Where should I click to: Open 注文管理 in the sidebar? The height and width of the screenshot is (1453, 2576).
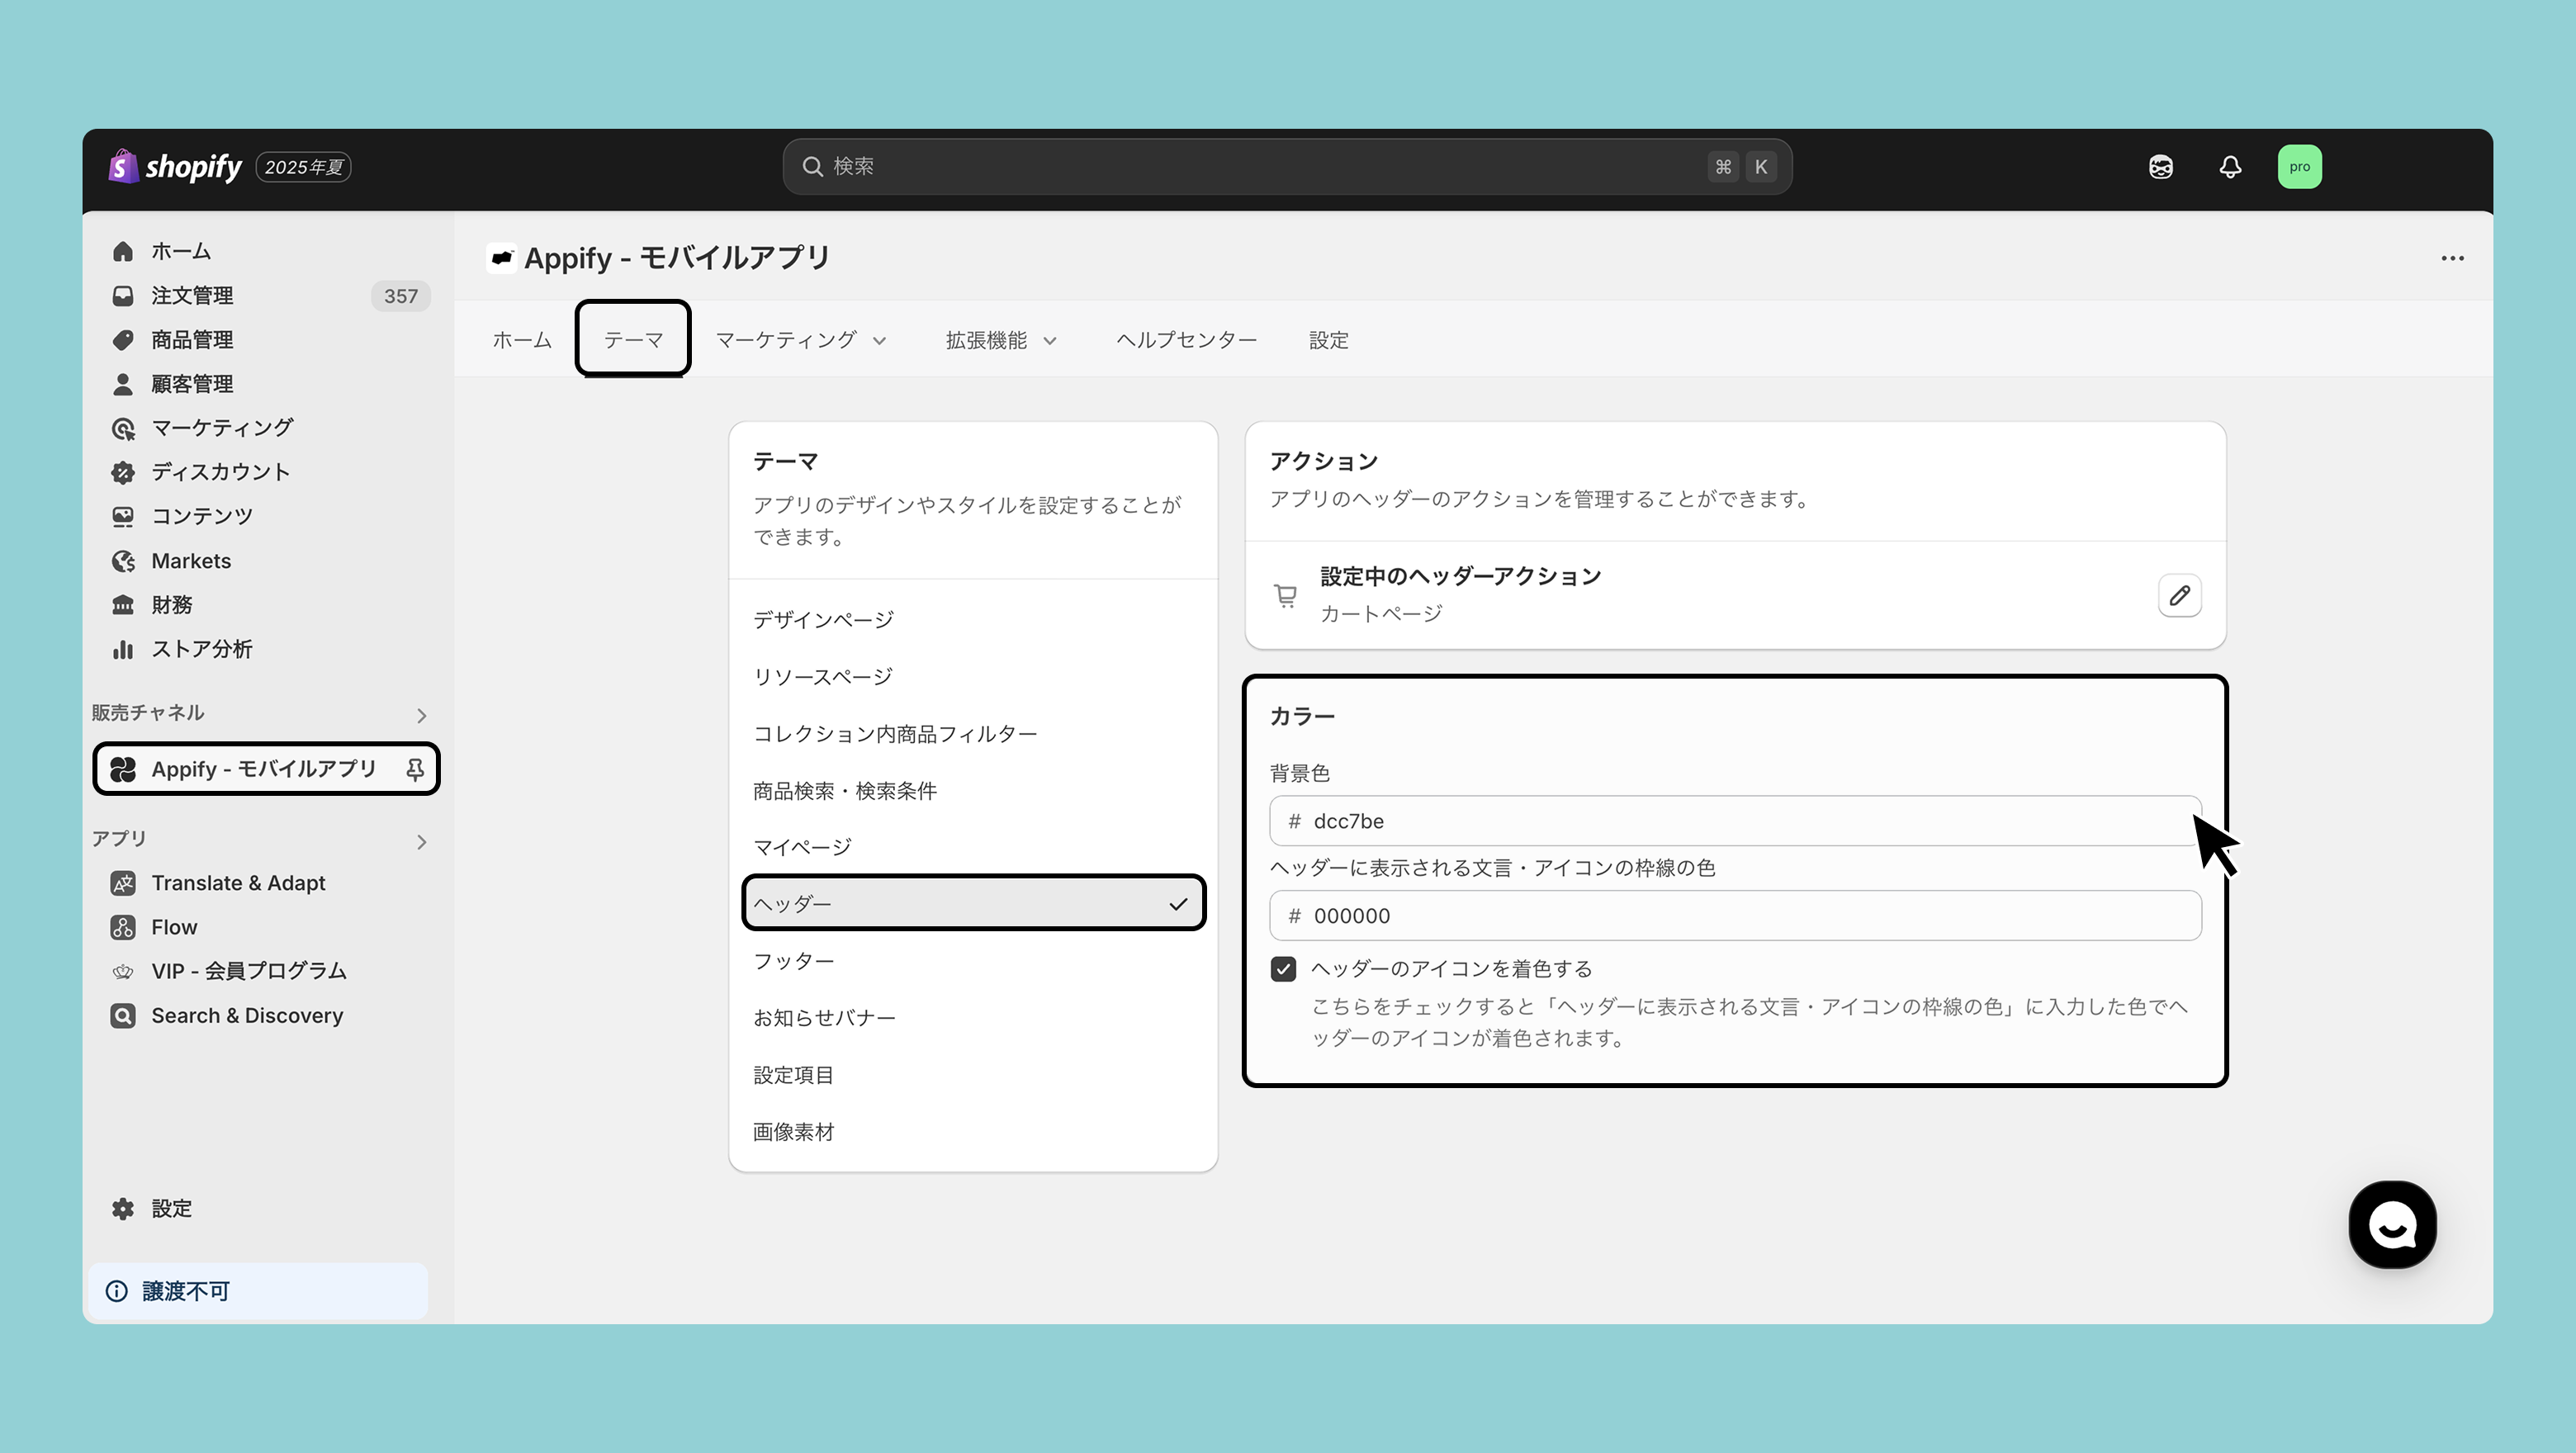point(192,296)
